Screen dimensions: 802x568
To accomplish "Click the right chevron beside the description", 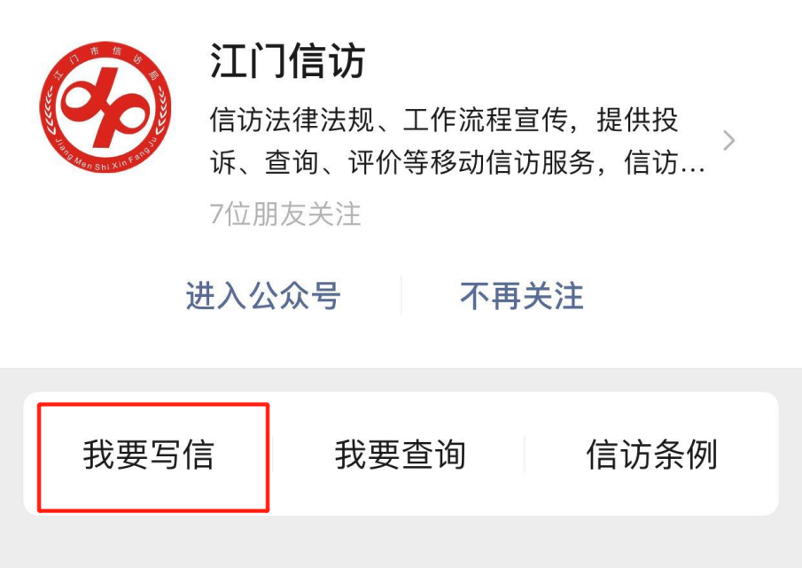I will click(x=728, y=141).
